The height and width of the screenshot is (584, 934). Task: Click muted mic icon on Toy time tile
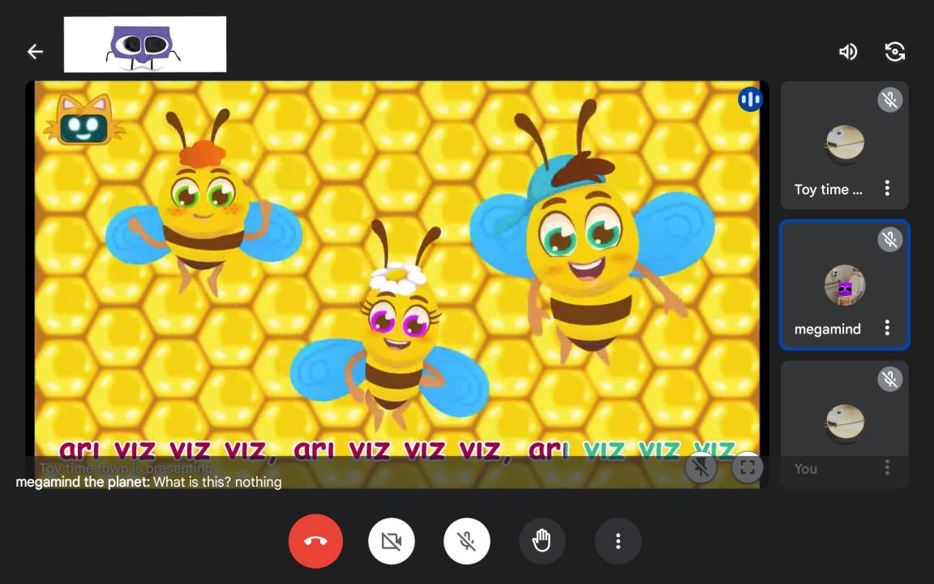pyautogui.click(x=890, y=100)
